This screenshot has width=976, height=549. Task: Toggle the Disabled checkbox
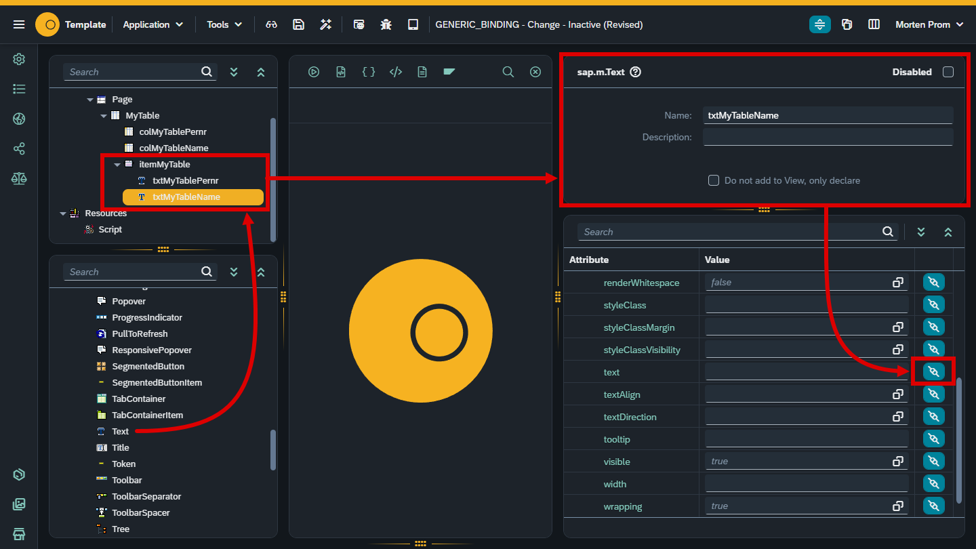pos(948,72)
